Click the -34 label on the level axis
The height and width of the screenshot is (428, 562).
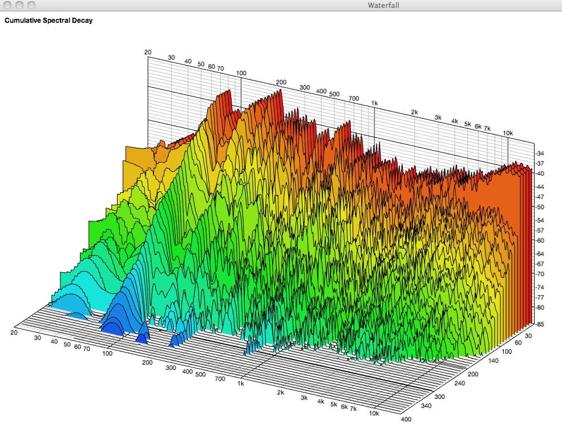[x=540, y=154]
